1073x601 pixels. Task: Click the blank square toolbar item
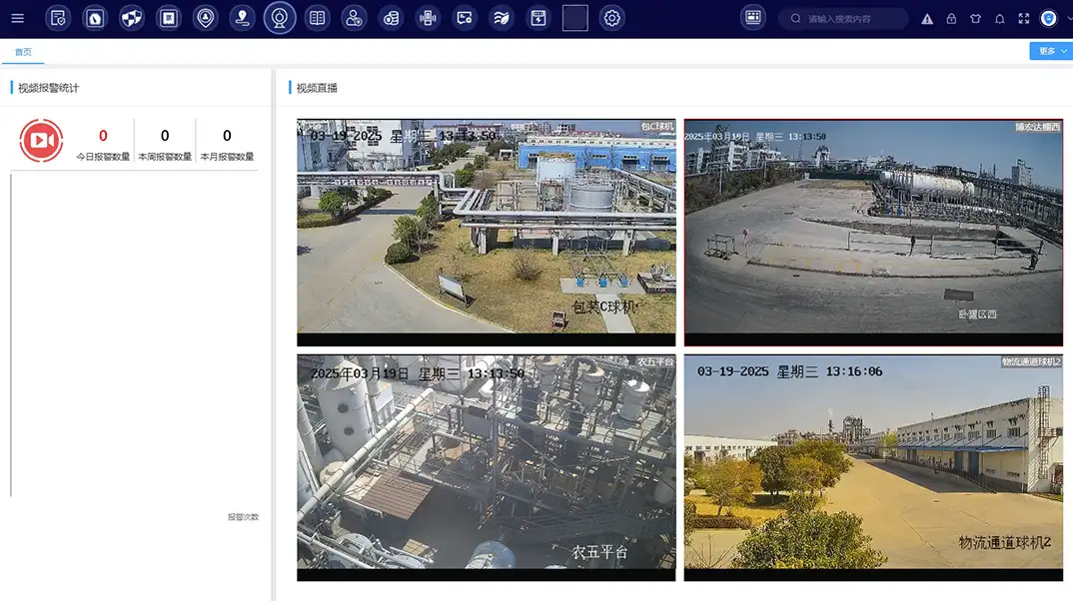point(574,18)
